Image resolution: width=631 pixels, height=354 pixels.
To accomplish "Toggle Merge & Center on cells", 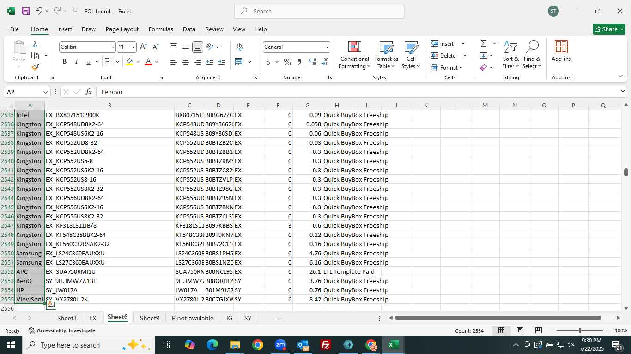I will point(239,62).
